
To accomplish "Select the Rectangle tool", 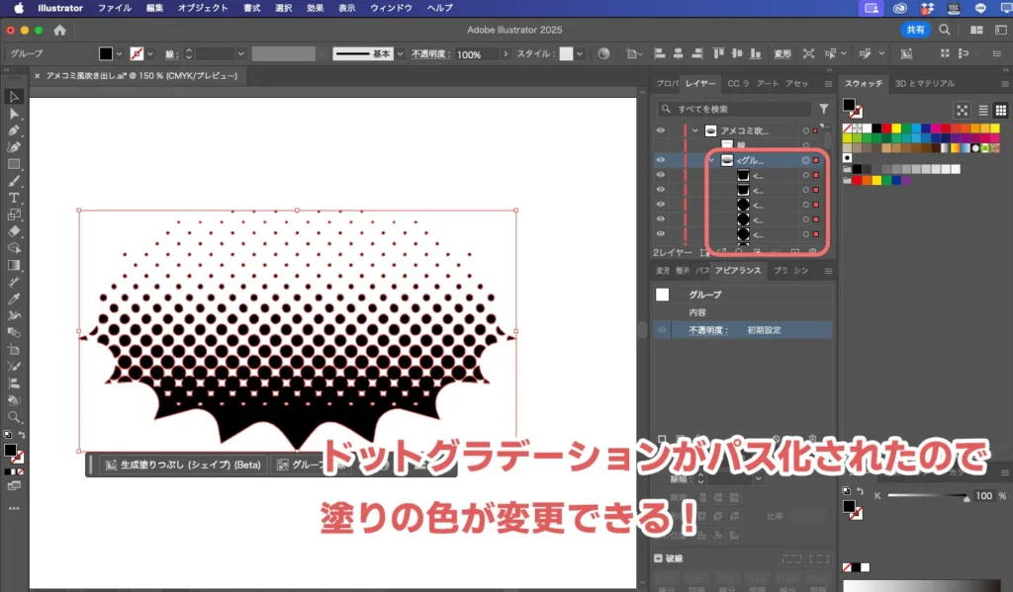I will [14, 164].
